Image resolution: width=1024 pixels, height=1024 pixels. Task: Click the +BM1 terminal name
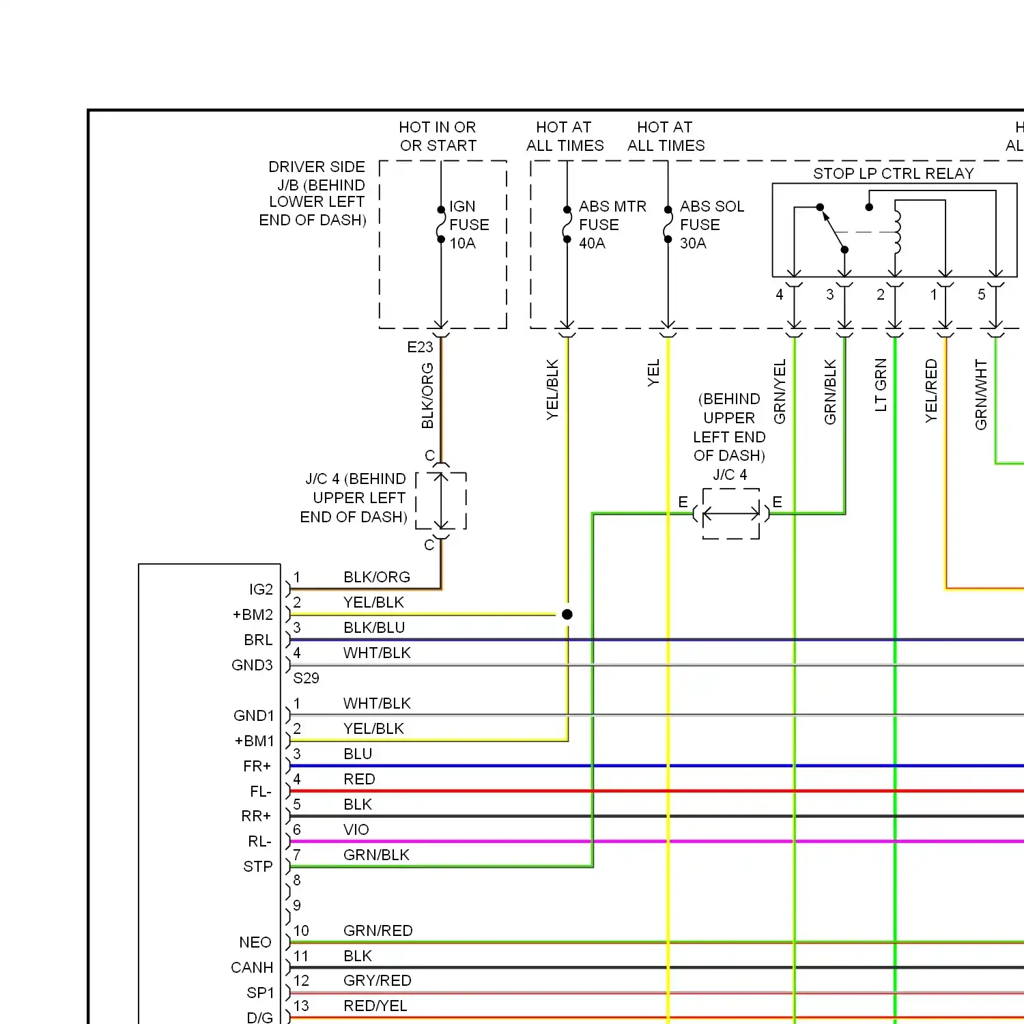[x=254, y=741]
